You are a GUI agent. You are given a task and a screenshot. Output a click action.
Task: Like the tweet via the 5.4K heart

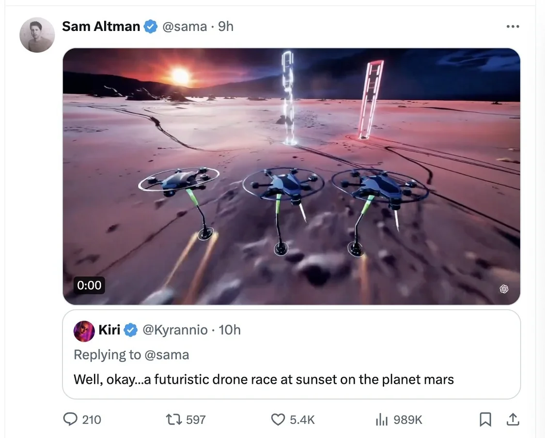278,420
